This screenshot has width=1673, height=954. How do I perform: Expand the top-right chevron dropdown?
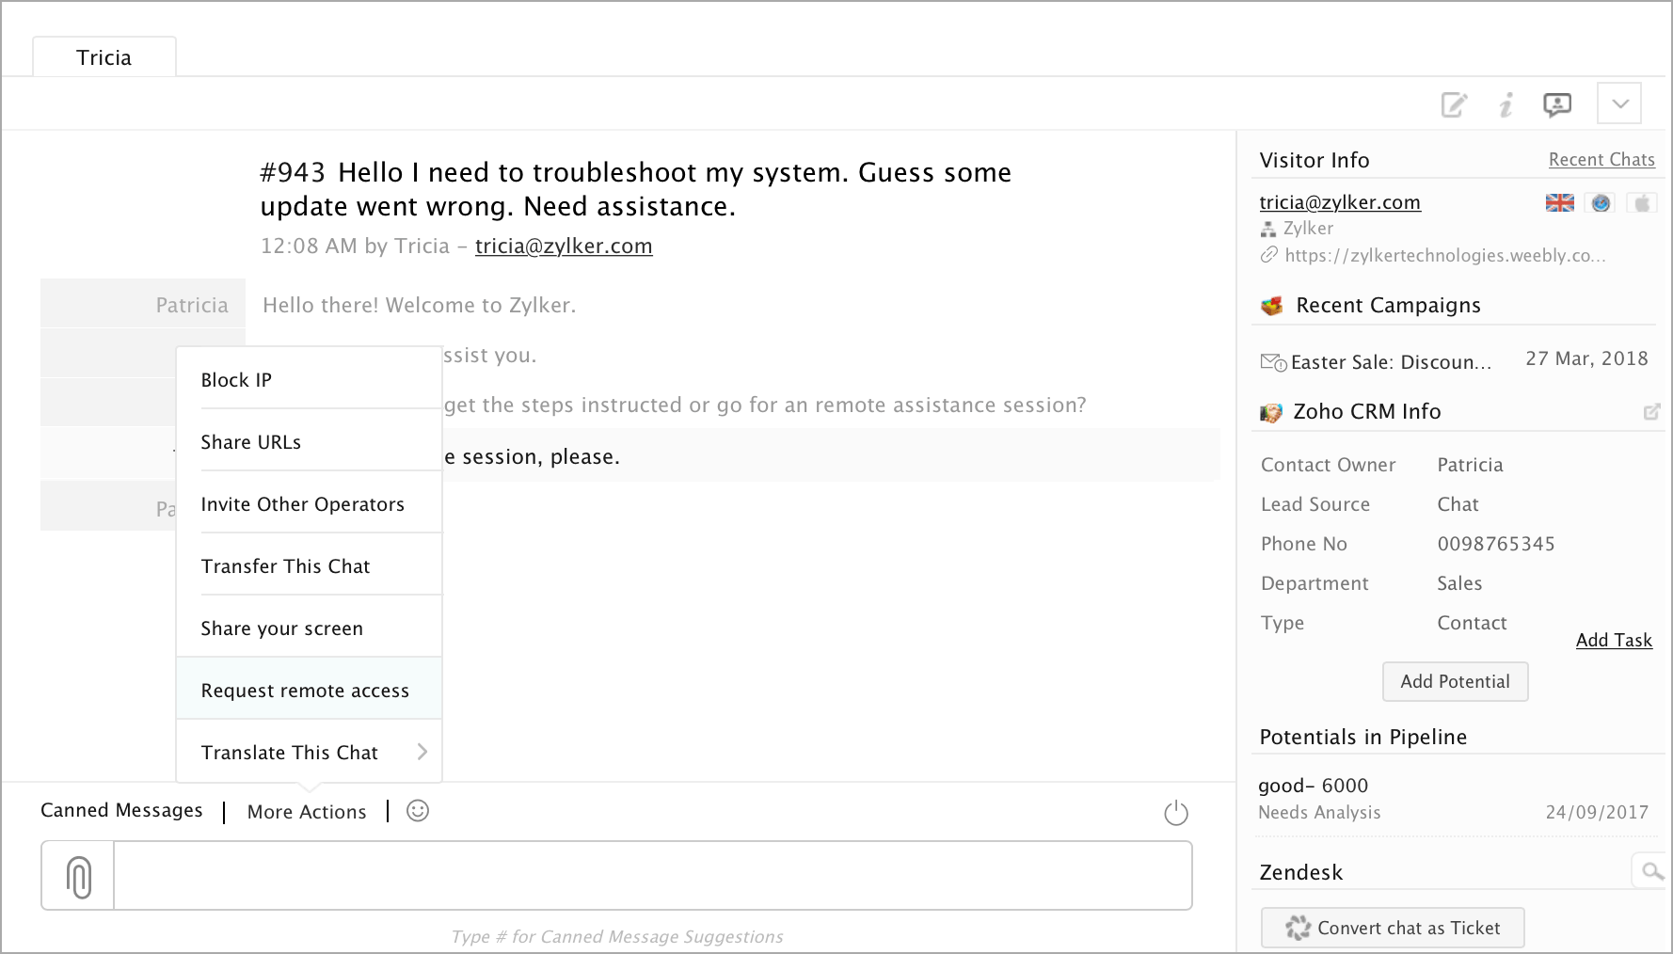coord(1619,103)
